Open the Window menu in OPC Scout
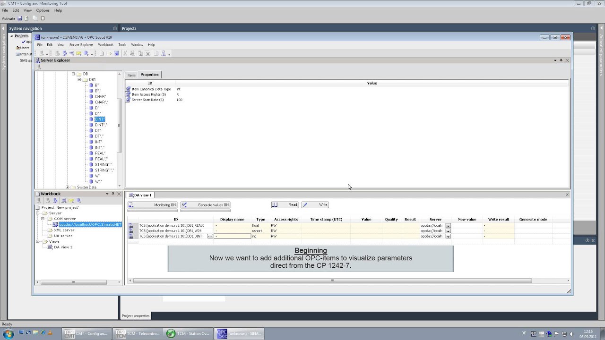 click(x=137, y=45)
